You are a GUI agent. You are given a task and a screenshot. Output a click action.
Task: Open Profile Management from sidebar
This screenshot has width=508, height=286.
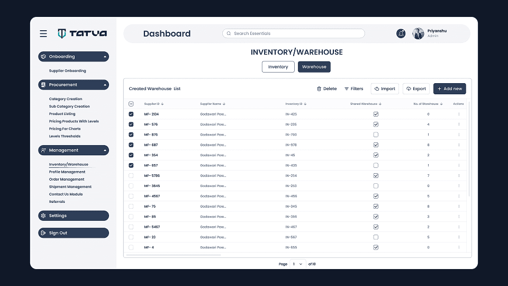(x=67, y=172)
